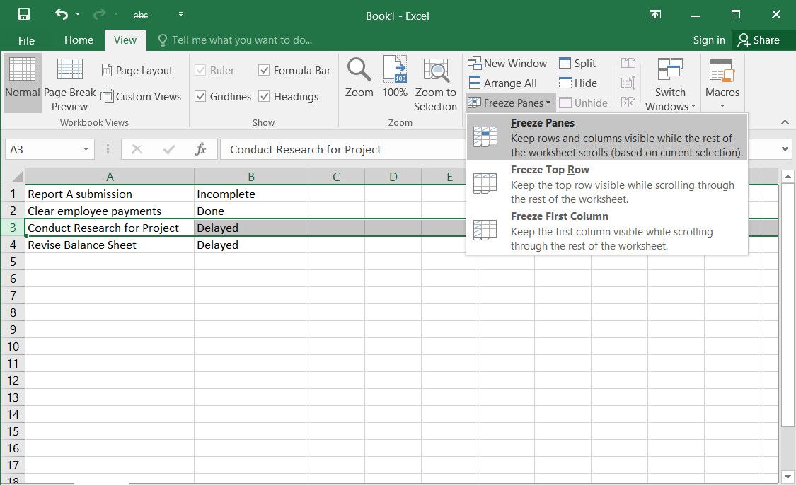Click the Save icon in title bar

(24, 15)
